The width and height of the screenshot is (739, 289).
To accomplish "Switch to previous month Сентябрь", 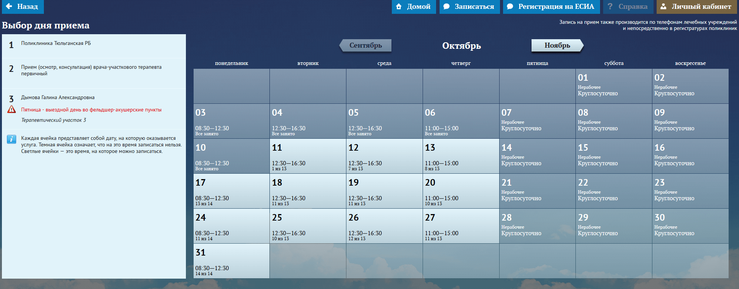I will [x=366, y=45].
